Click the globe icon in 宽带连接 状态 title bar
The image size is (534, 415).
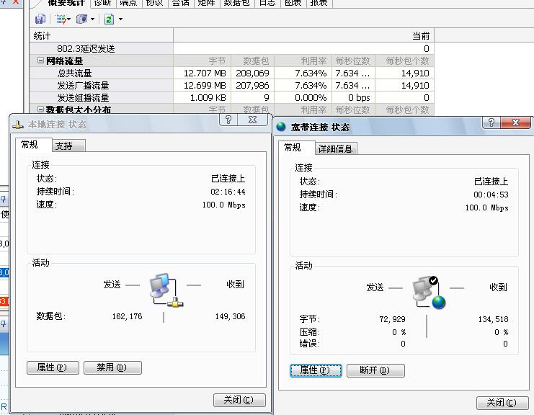coord(281,127)
